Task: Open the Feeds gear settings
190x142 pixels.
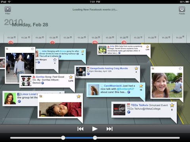Action: (182, 9)
